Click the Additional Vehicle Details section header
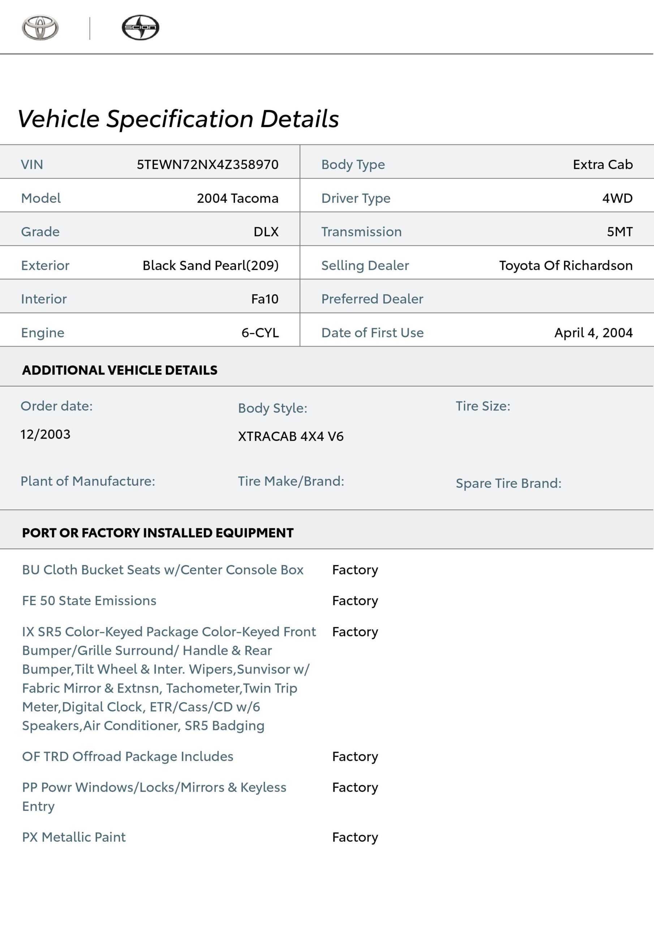This screenshot has width=654, height=925. 120,370
